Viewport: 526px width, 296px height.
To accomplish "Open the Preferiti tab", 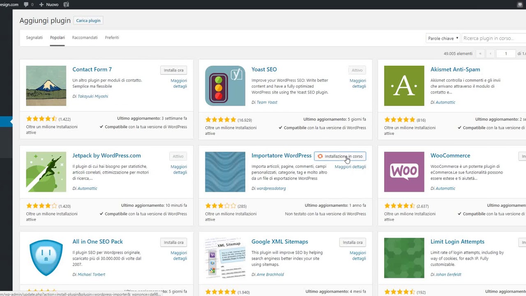I will 112,37.
